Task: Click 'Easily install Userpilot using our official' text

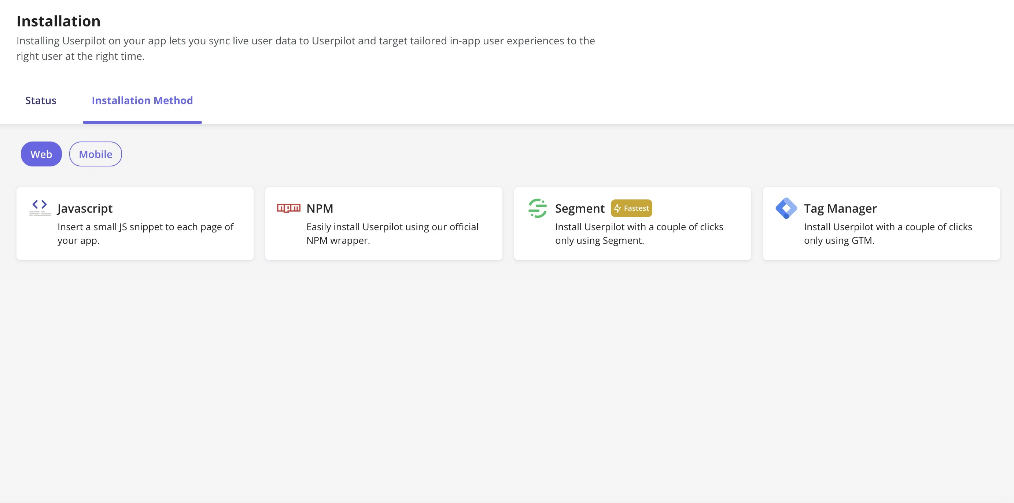Action: tap(392, 227)
